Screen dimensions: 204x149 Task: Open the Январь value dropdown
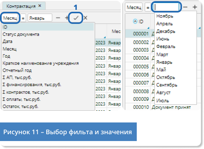(40, 18)
